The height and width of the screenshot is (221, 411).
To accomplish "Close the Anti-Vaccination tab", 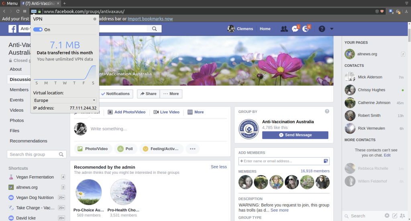I will [58, 3].
